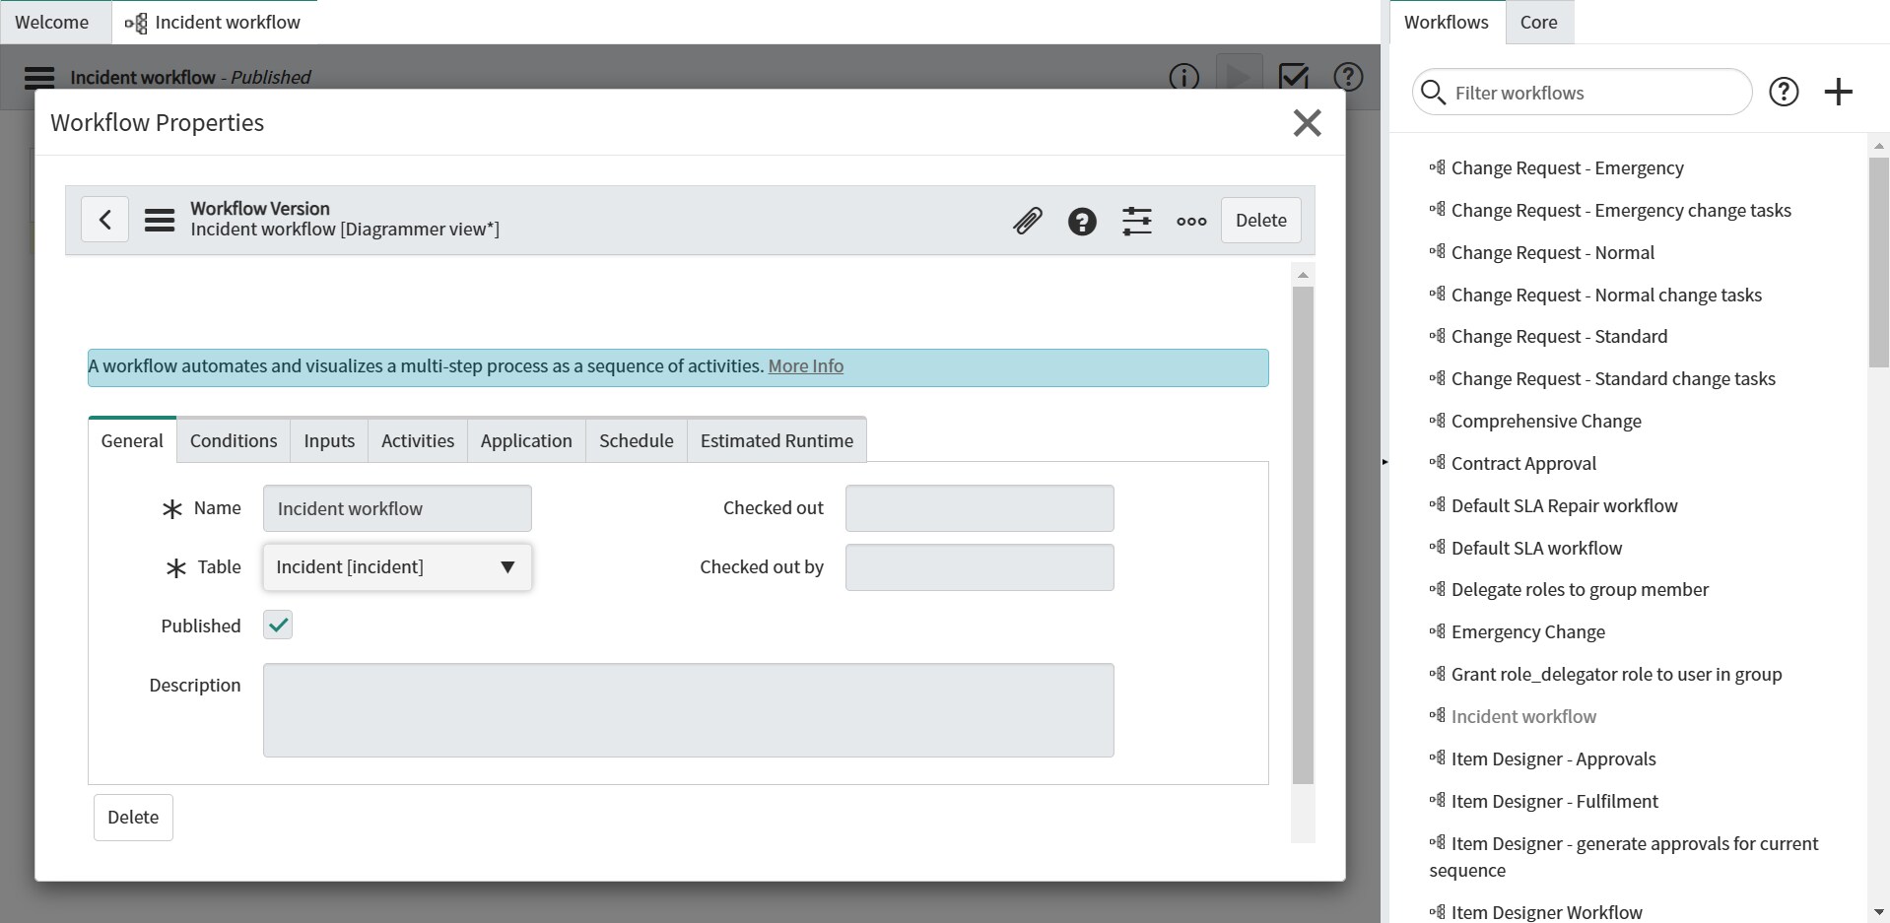This screenshot has height=923, width=1890.
Task: Collapse the right panel with splitter arrow
Action: click(x=1384, y=462)
